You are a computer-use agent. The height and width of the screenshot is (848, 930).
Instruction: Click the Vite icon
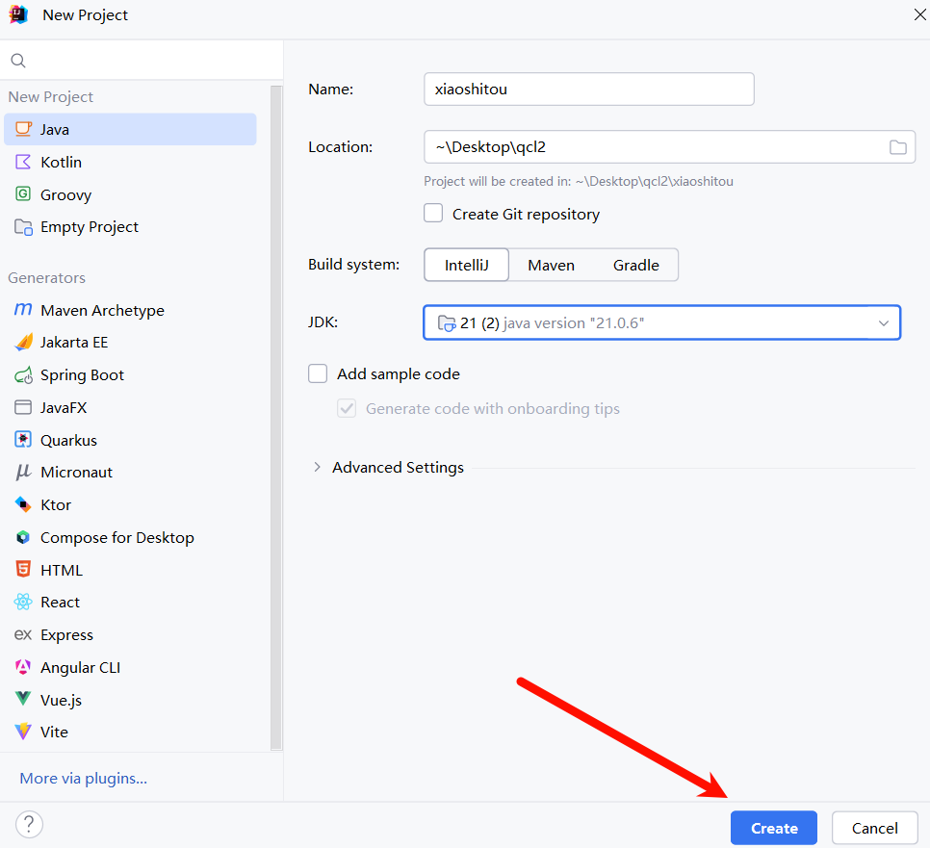pos(22,732)
